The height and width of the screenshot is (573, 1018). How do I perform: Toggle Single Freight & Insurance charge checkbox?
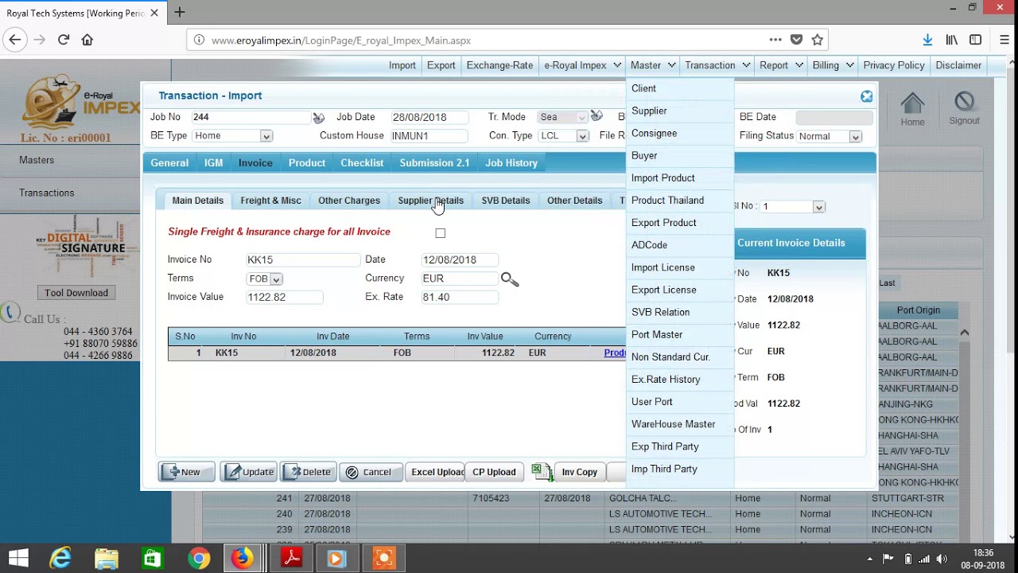[441, 233]
